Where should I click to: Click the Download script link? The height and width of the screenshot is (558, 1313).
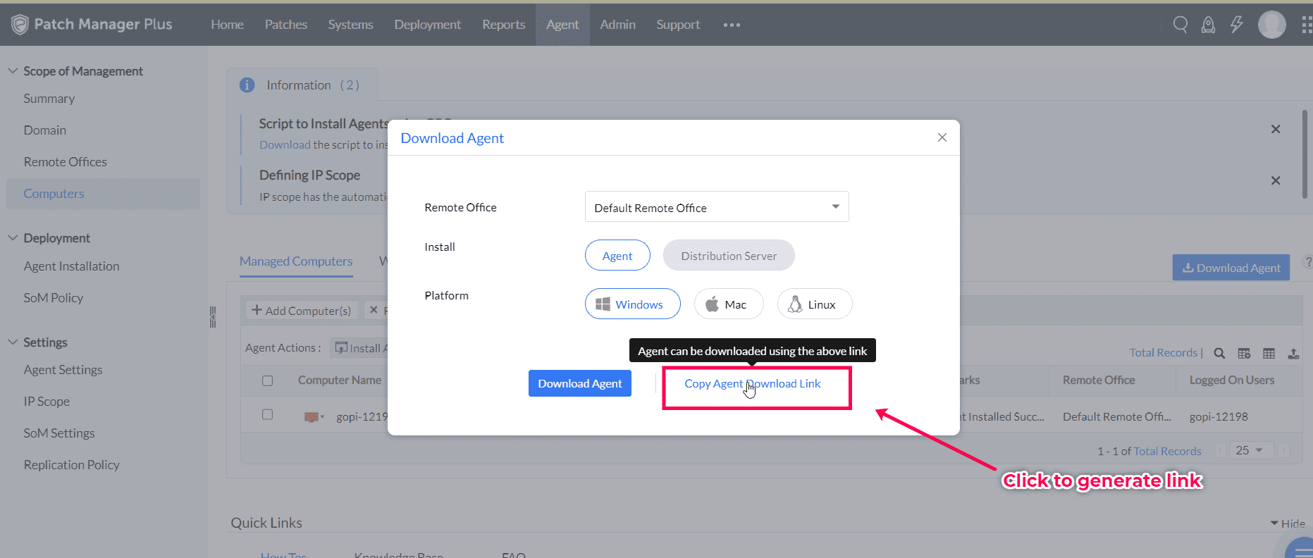point(285,144)
